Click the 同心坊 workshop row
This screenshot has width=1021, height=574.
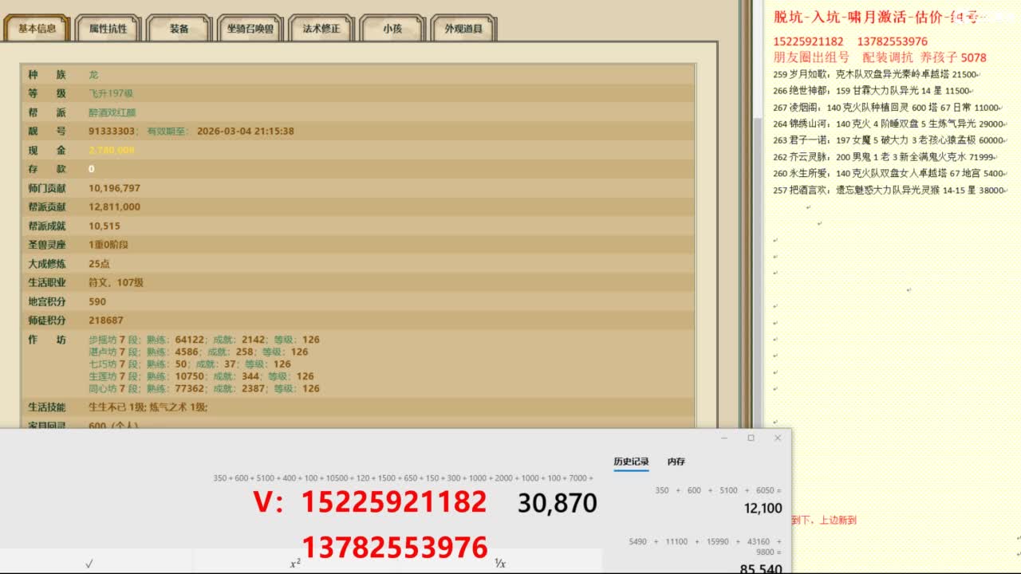204,389
